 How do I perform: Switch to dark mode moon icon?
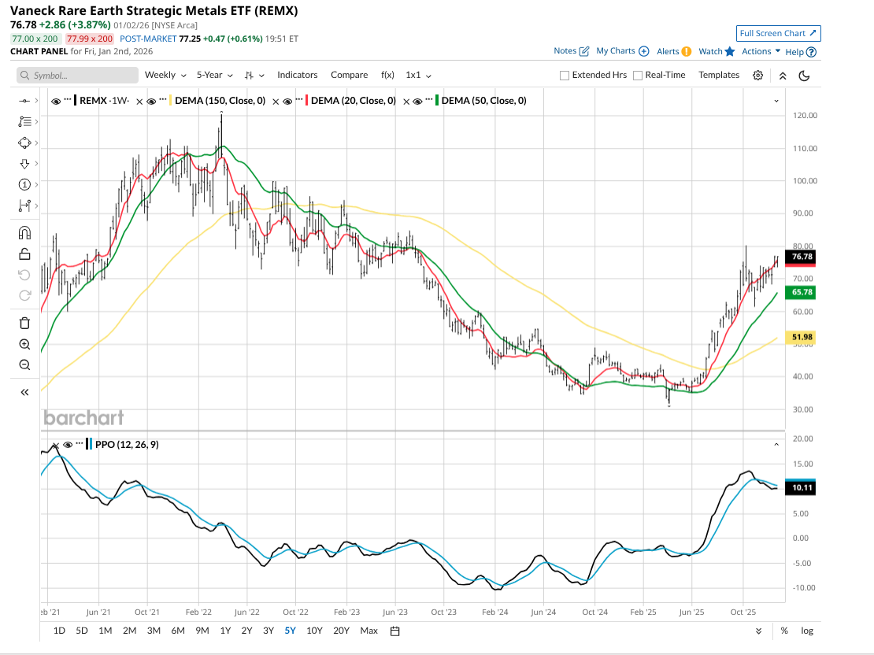(x=804, y=76)
